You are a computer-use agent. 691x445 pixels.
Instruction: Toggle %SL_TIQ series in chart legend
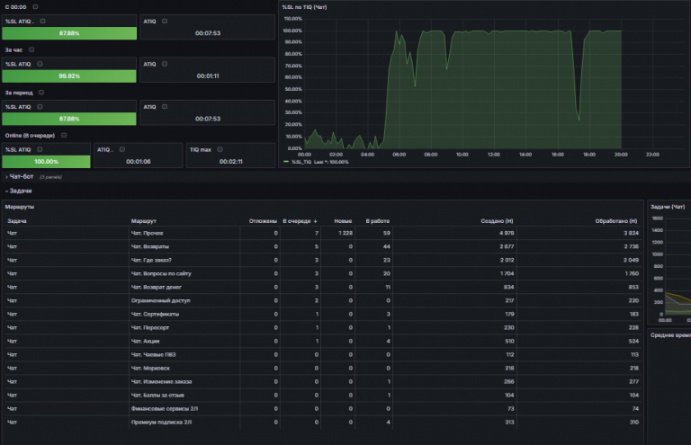[301, 162]
